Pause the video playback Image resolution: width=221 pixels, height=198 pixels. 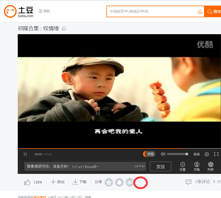pyautogui.click(x=25, y=154)
